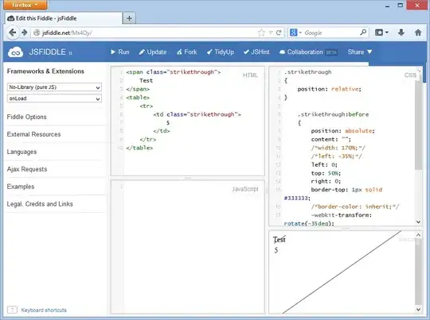Screen dimensions: 430x320
Task: Click the struck-through 'Test' in result panel
Action: coord(279,240)
